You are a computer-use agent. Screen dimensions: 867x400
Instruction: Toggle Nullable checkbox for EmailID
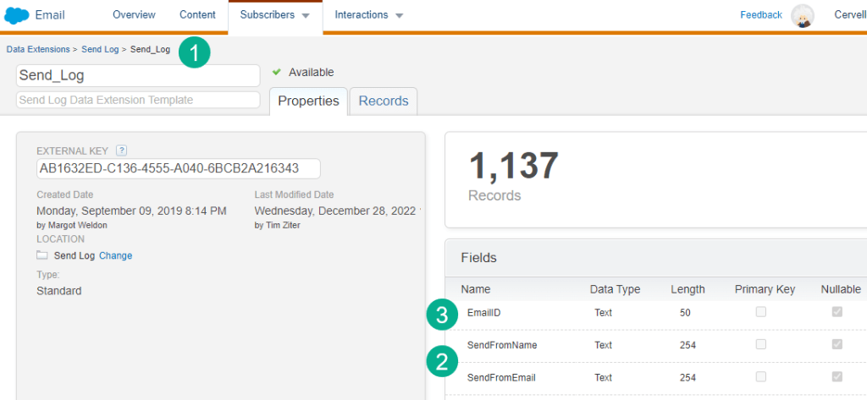[837, 312]
